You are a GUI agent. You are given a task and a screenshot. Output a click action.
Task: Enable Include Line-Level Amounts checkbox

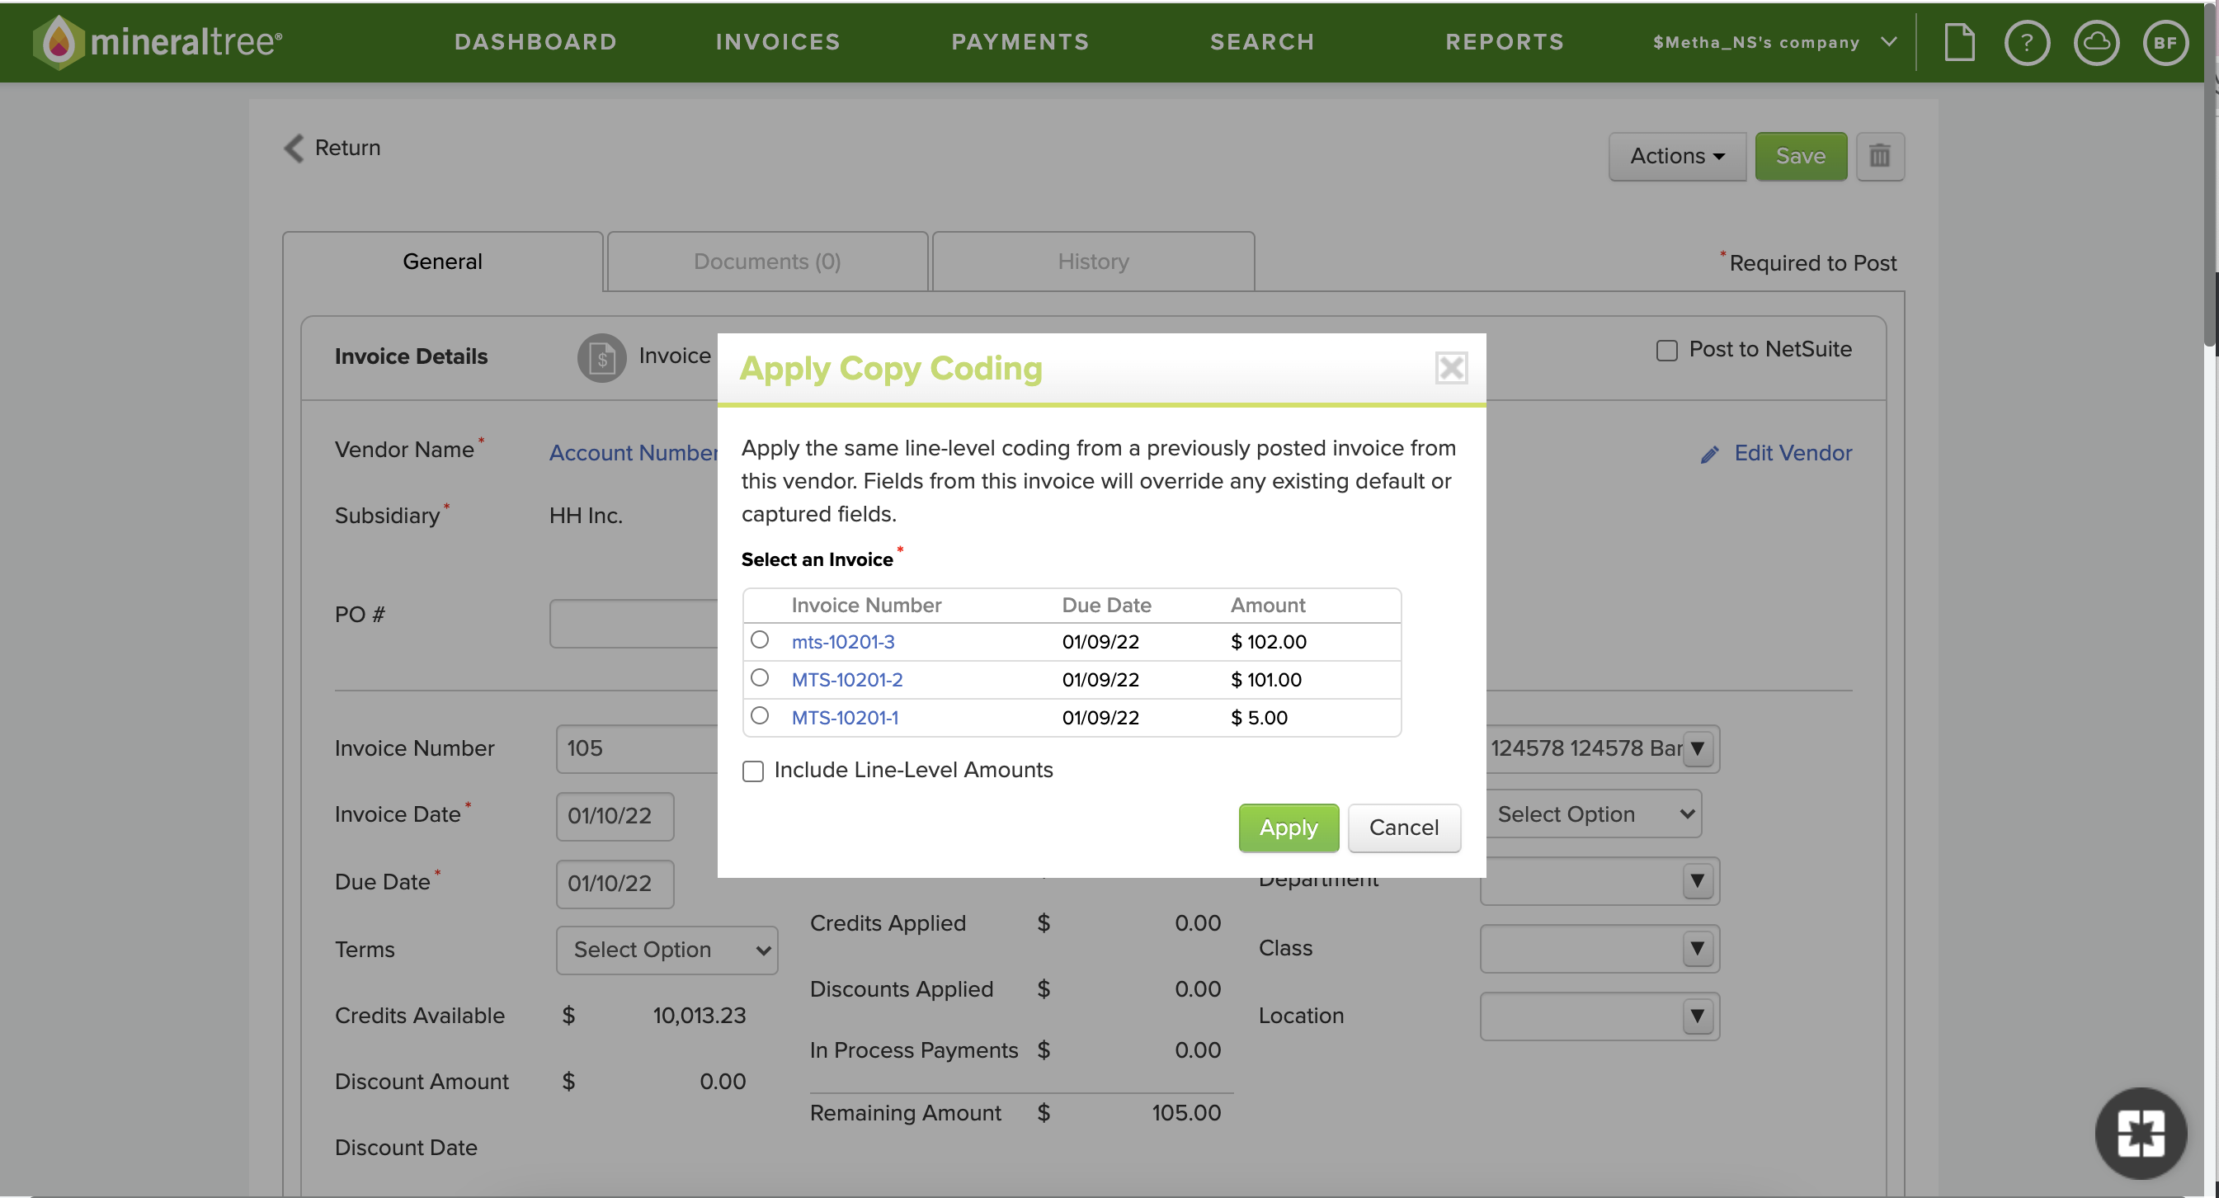(753, 771)
